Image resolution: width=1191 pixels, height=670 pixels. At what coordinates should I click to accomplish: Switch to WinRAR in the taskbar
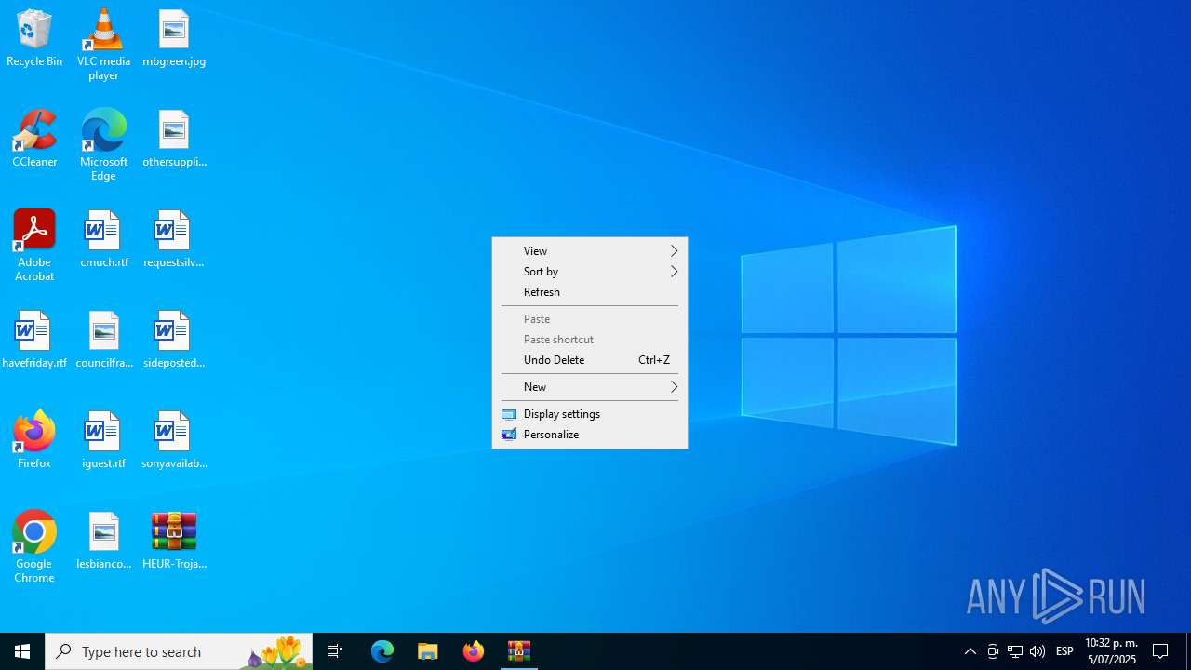click(x=519, y=651)
